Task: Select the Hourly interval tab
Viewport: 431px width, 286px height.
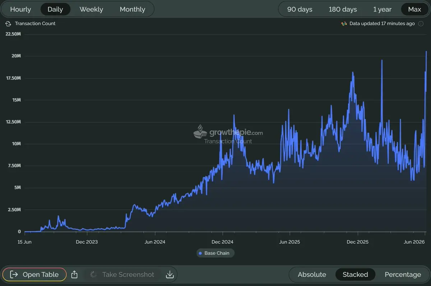Action: (20, 9)
